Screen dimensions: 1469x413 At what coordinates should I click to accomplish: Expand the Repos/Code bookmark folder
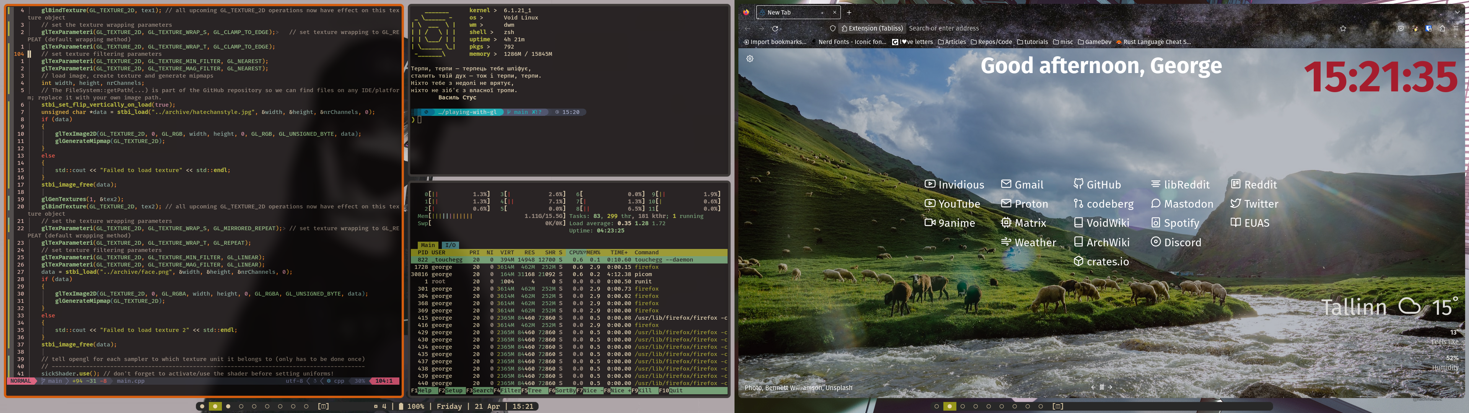coord(991,42)
